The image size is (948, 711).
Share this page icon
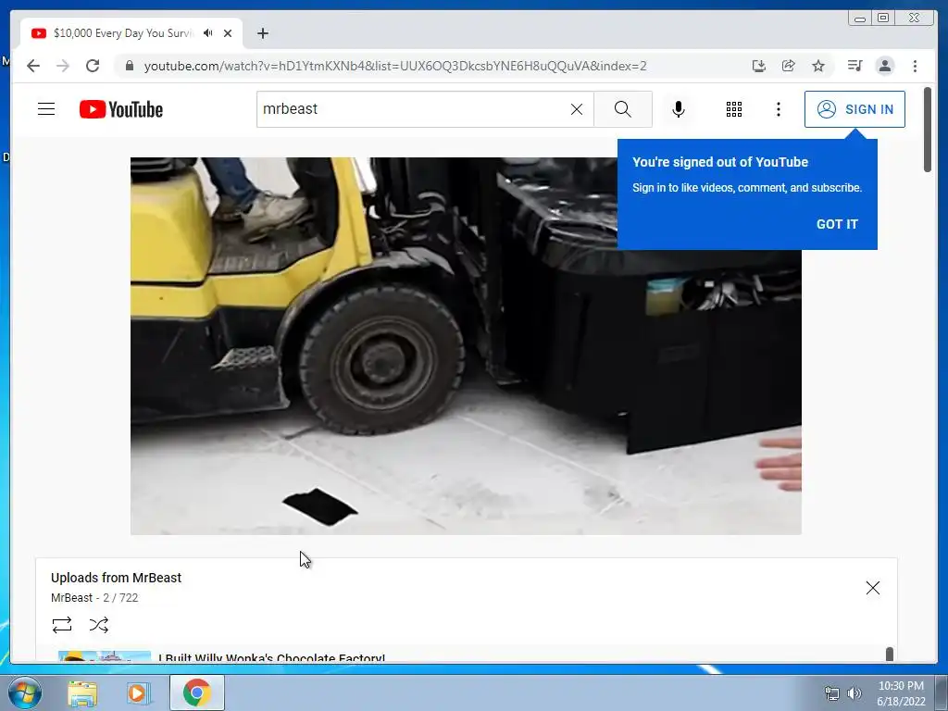[789, 66]
